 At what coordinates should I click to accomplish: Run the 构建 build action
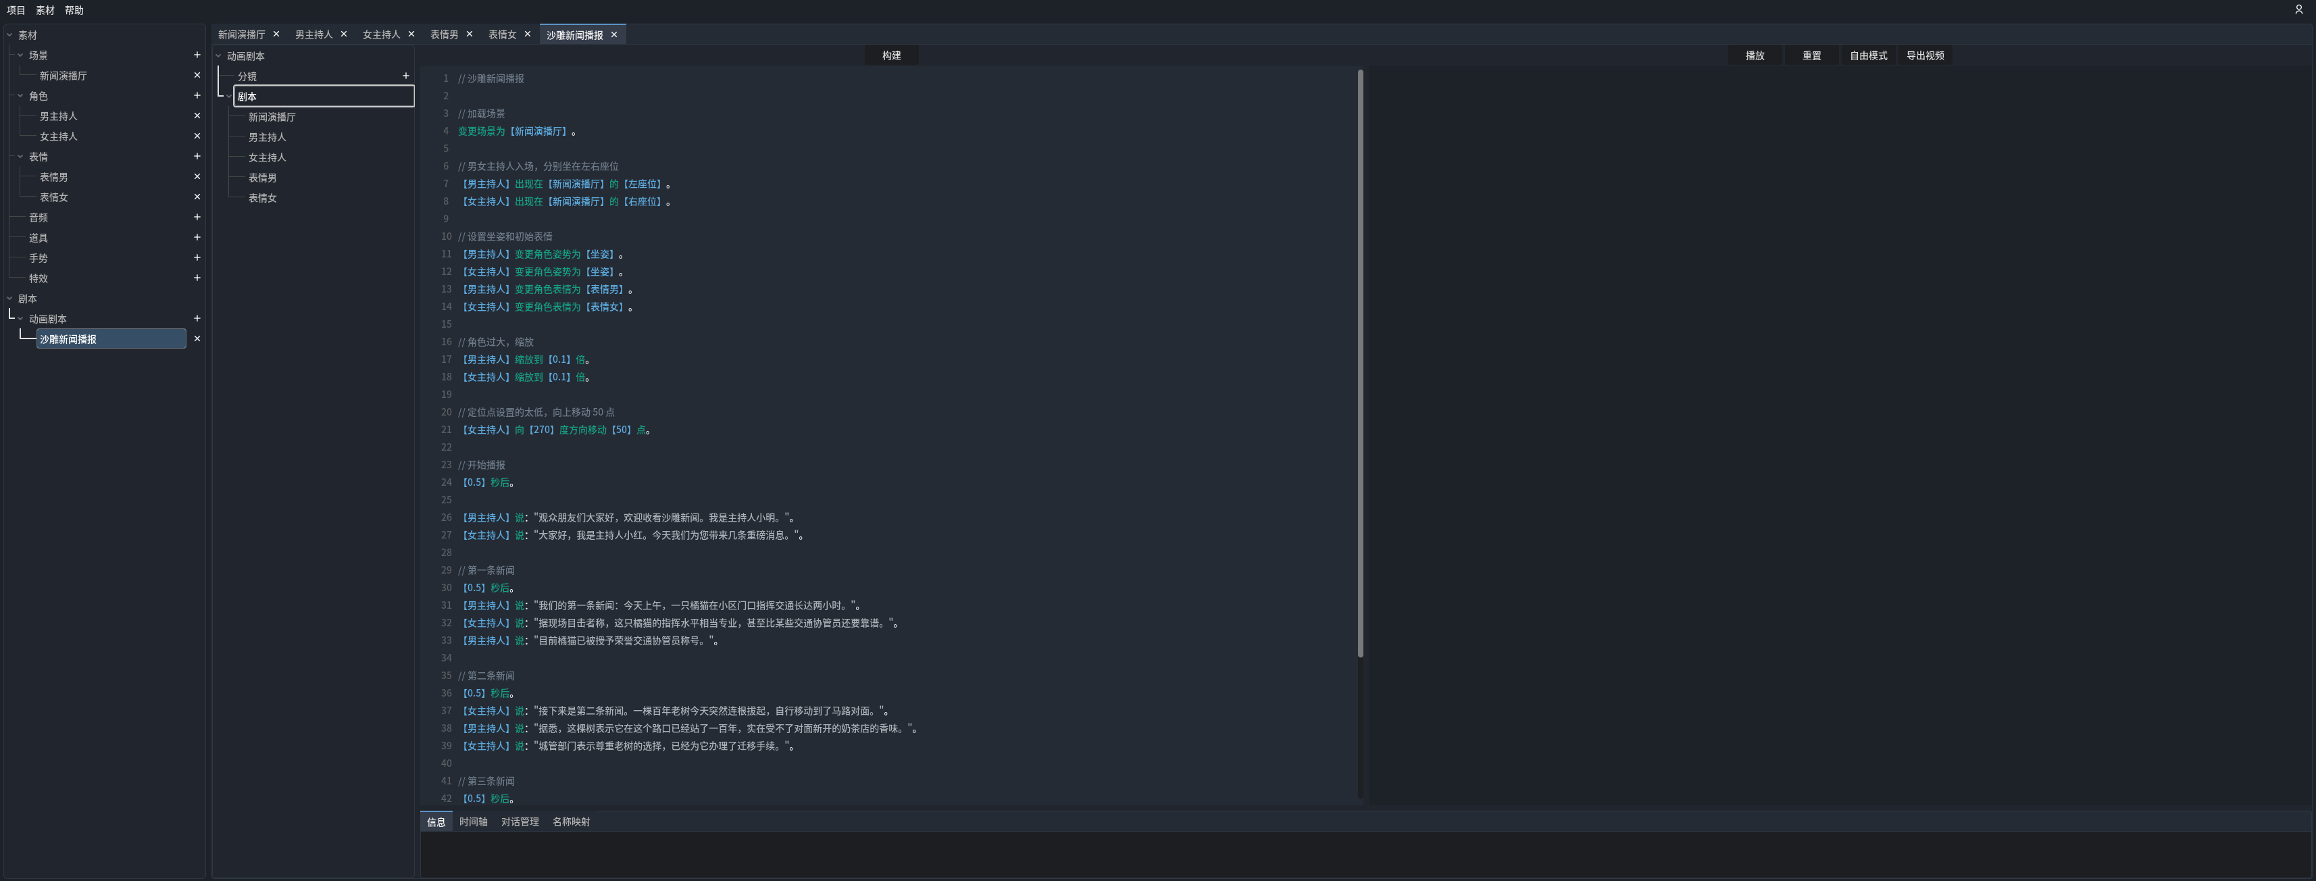pyautogui.click(x=891, y=55)
